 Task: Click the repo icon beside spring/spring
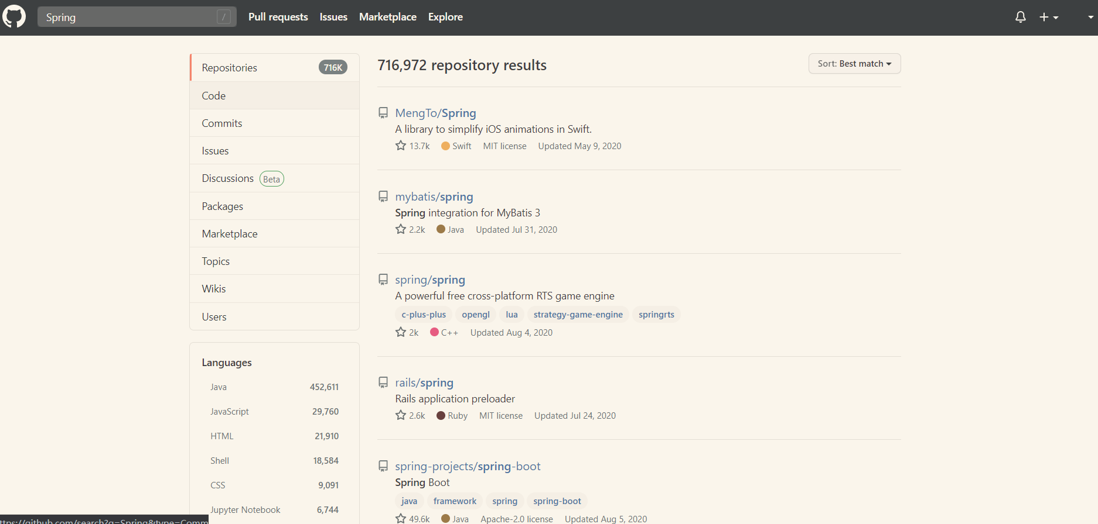(x=383, y=280)
